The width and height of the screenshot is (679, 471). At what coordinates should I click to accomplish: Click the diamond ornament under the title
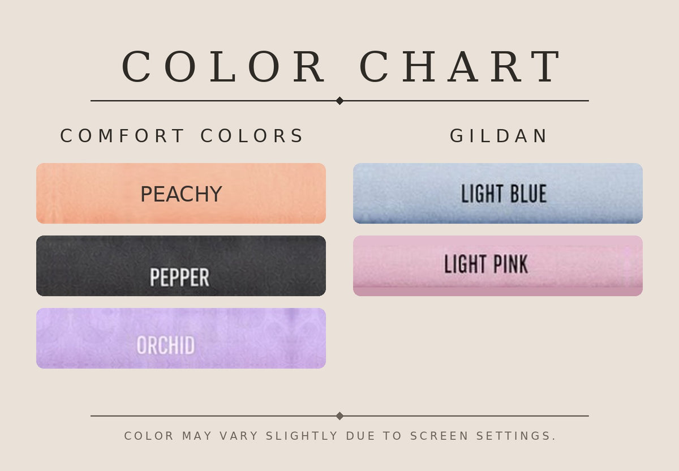(x=339, y=101)
